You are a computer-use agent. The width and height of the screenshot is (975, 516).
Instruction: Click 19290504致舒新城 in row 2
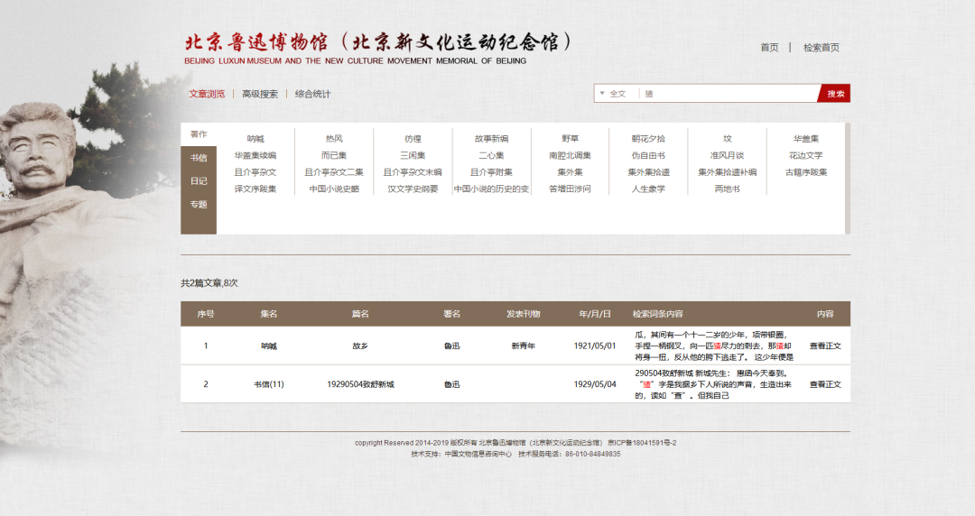point(360,385)
